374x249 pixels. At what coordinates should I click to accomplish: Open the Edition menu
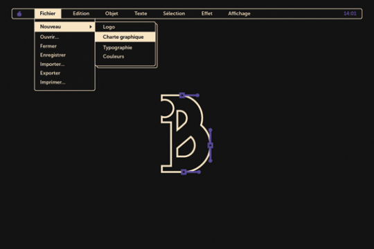(81, 14)
